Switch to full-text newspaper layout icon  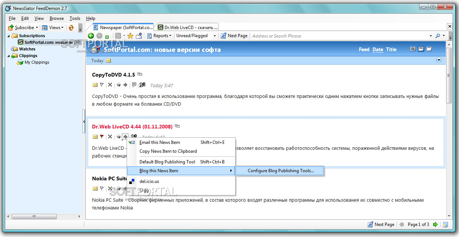point(413,49)
